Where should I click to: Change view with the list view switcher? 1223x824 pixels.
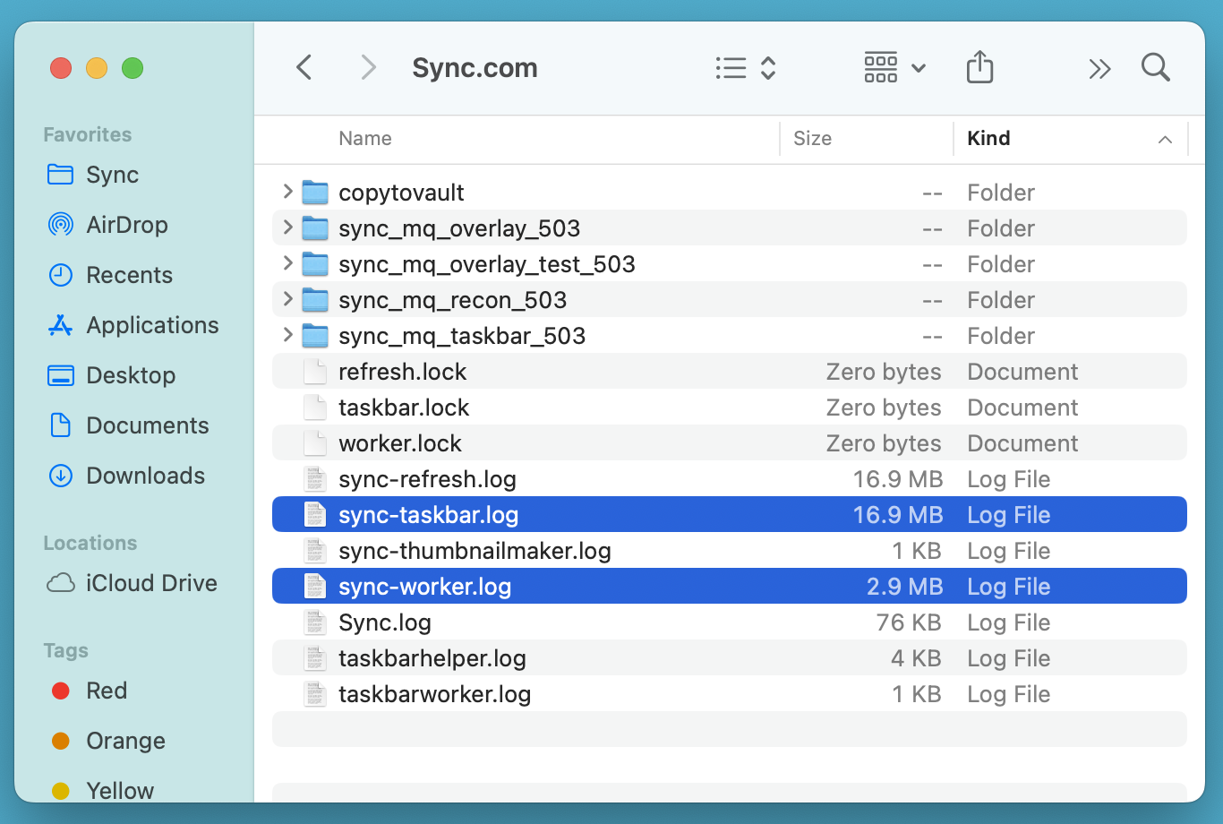[x=745, y=68]
